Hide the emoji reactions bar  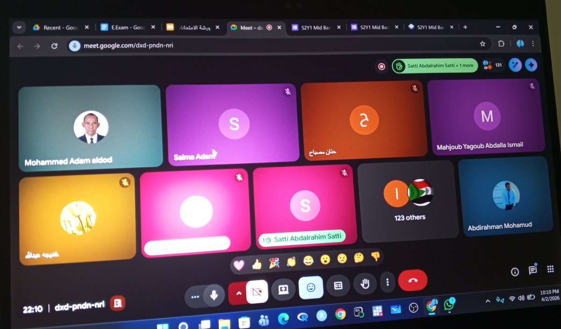click(311, 287)
